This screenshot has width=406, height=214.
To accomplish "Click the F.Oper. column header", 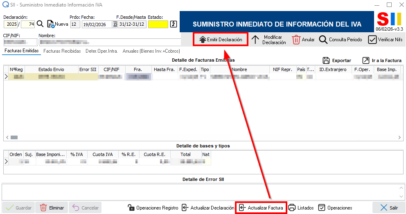I will point(362,69).
